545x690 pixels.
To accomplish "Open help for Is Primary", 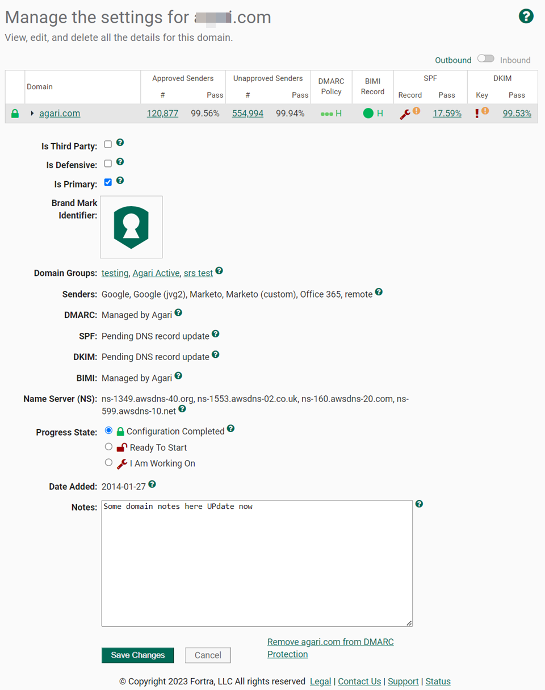I will 120,181.
